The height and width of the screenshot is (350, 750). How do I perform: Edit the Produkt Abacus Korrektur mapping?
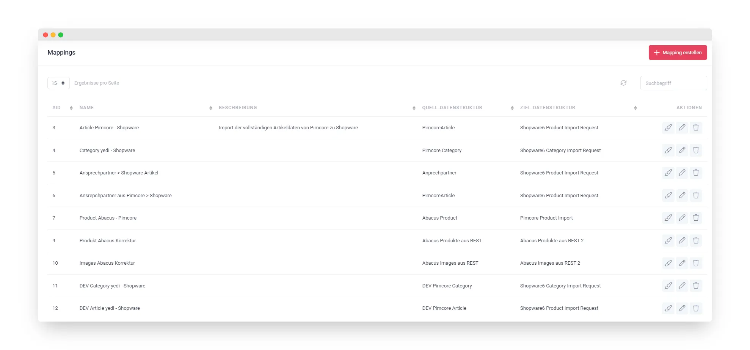pyautogui.click(x=682, y=240)
